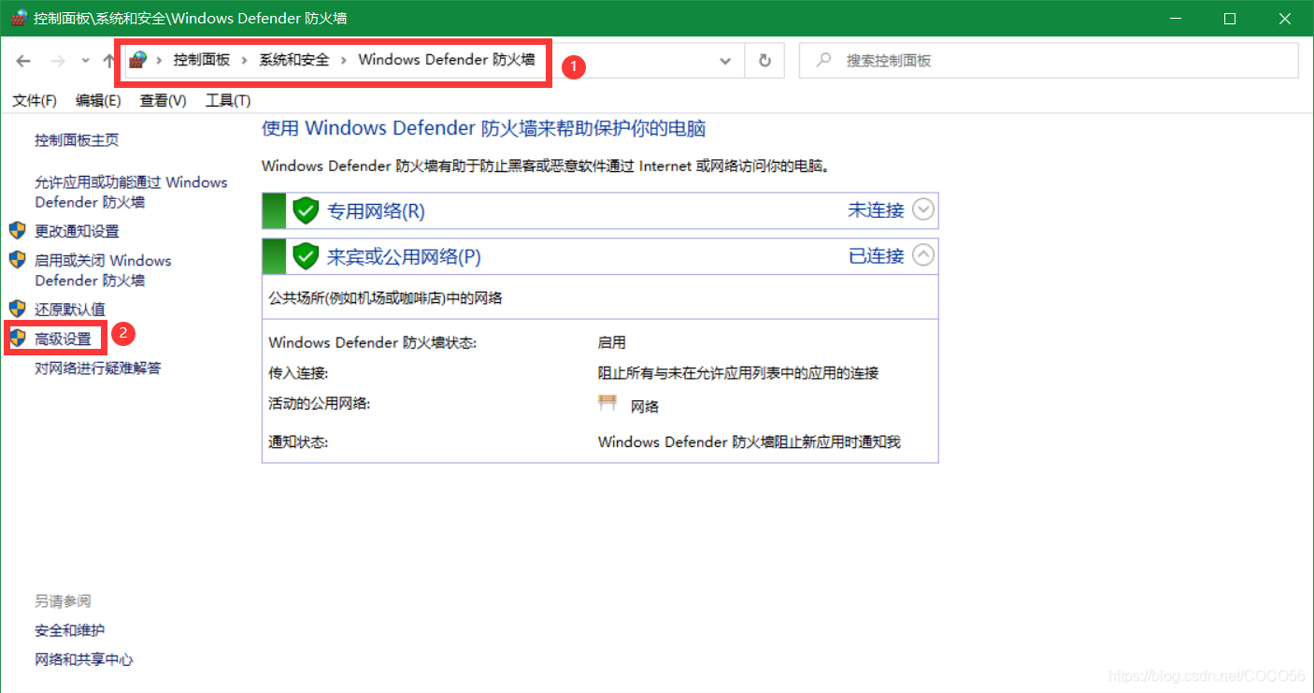1314x693 pixels.
Task: Click Windows Defender 防火墙阻止新应用时通知我 text
Action: (x=749, y=441)
